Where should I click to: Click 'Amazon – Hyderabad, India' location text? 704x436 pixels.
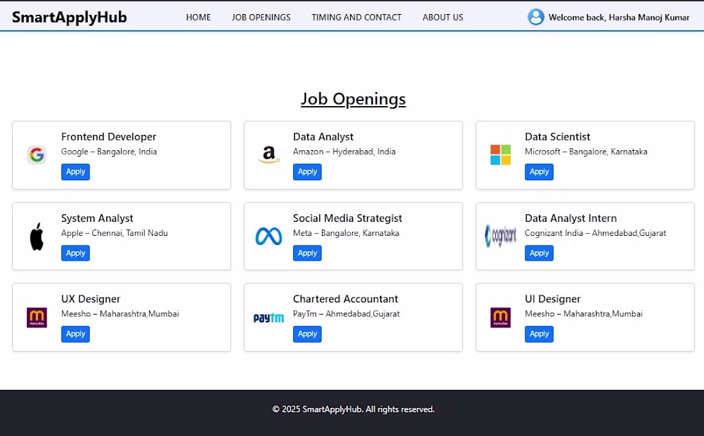pos(344,152)
